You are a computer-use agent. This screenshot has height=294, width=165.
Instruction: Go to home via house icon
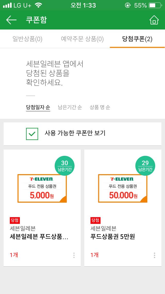[154, 20]
